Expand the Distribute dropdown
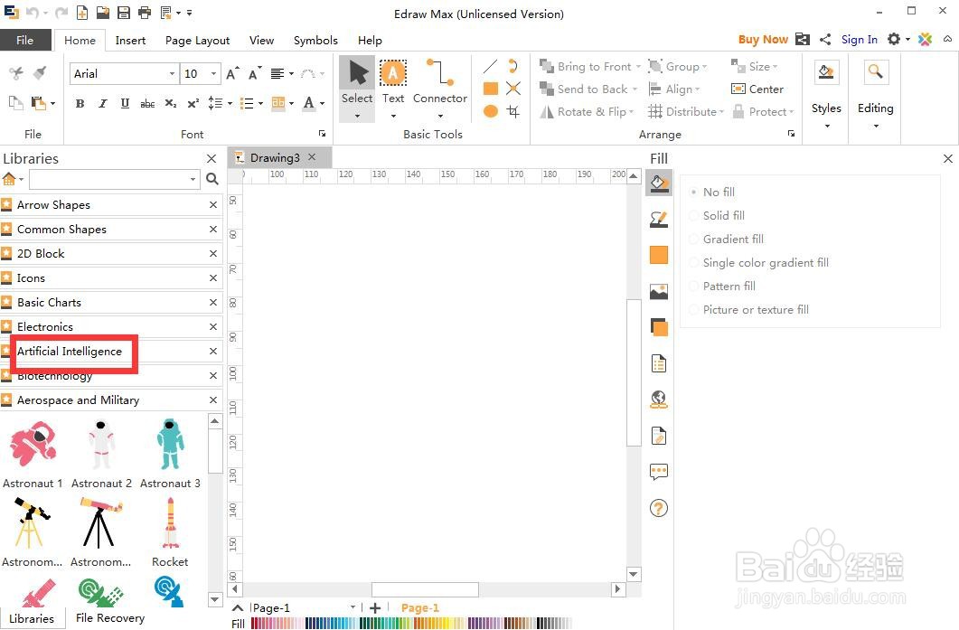The image size is (959, 630). [x=721, y=112]
